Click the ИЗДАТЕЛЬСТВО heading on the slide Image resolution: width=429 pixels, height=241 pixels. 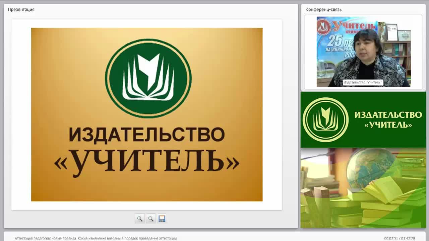coord(147,134)
